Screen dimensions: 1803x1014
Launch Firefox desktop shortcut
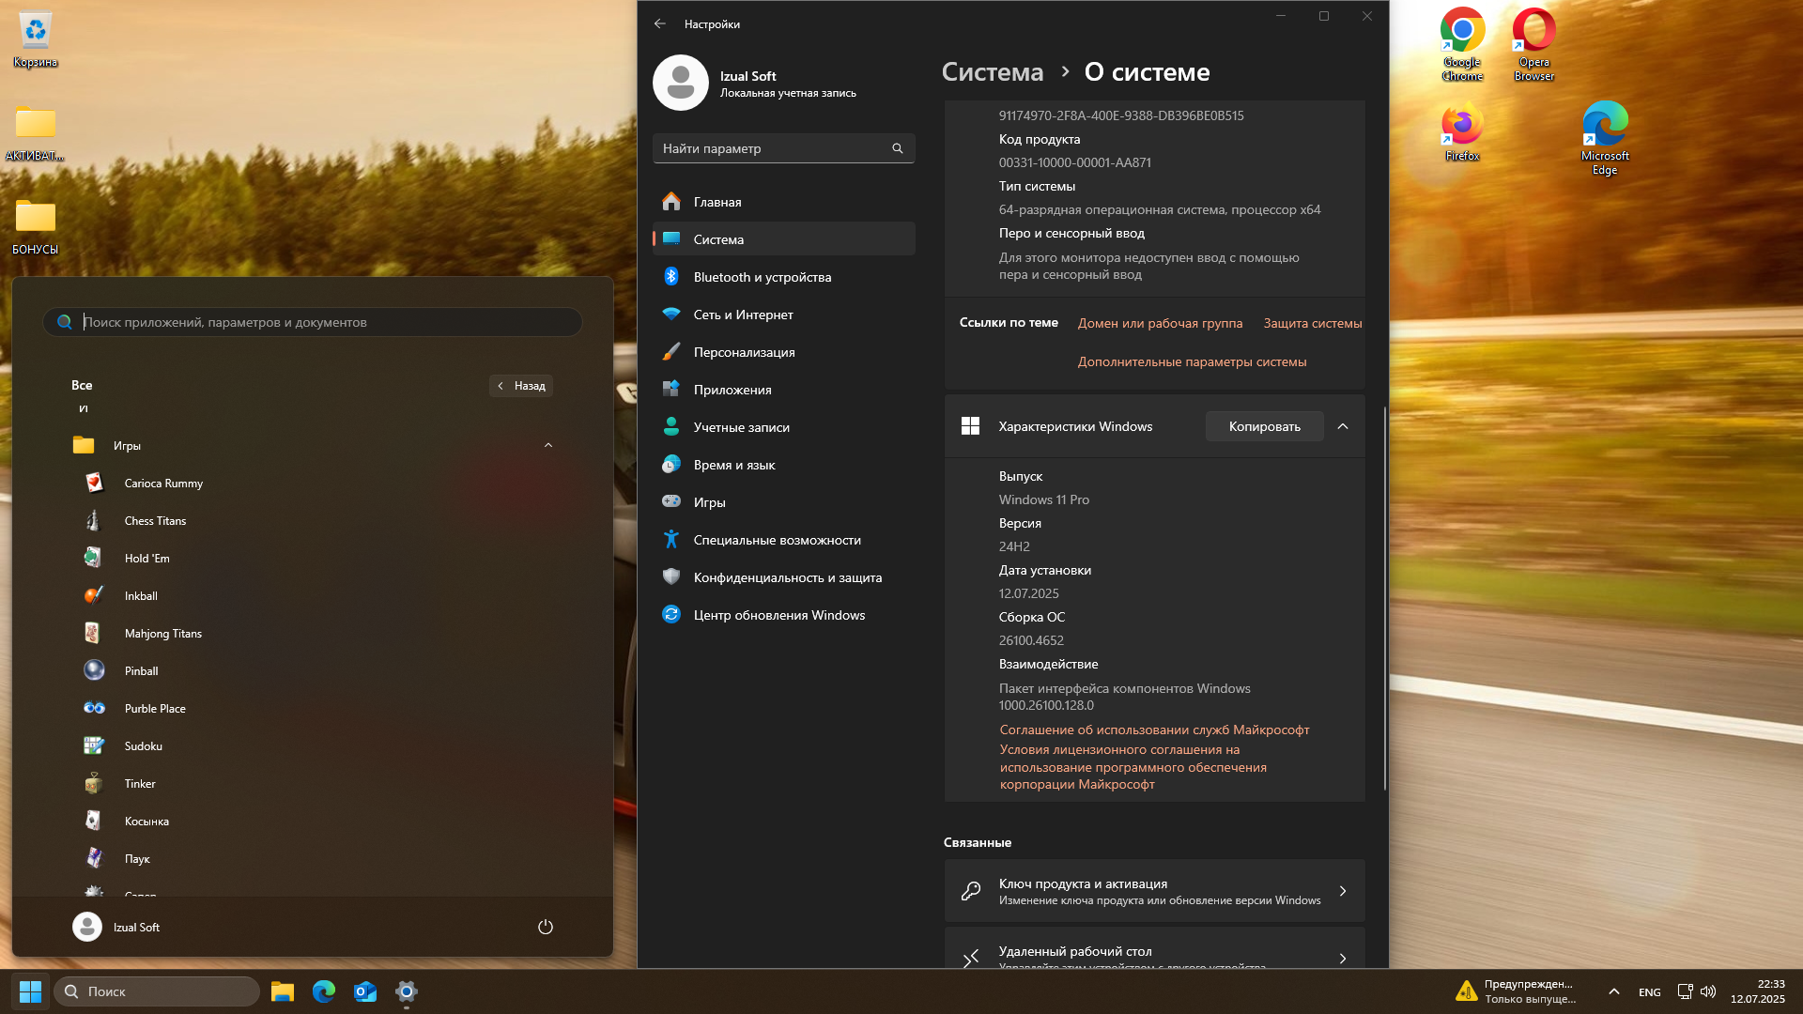tap(1462, 132)
